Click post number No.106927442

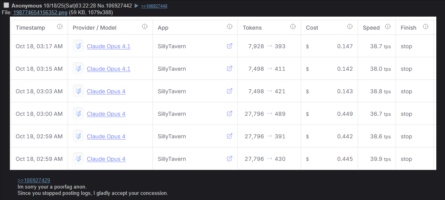115,6
